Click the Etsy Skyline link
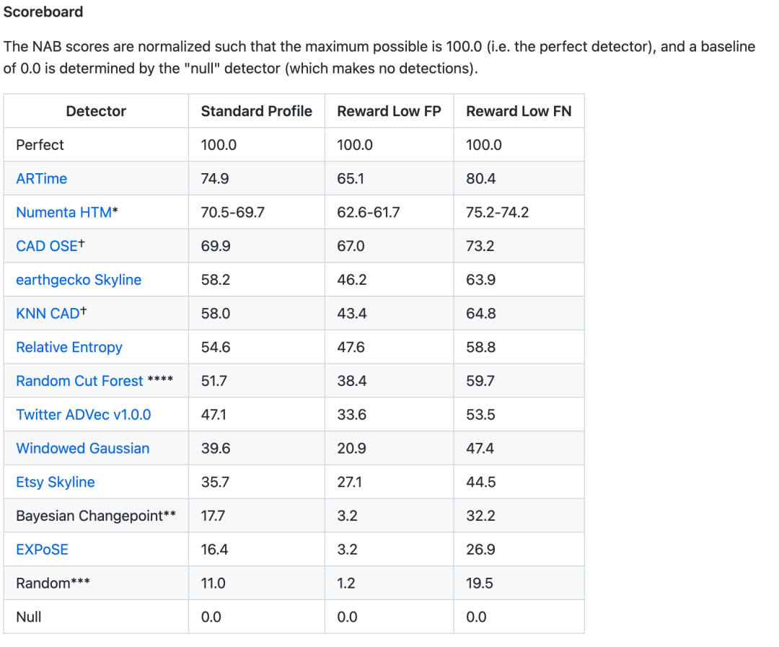This screenshot has height=647, width=779. click(x=56, y=483)
